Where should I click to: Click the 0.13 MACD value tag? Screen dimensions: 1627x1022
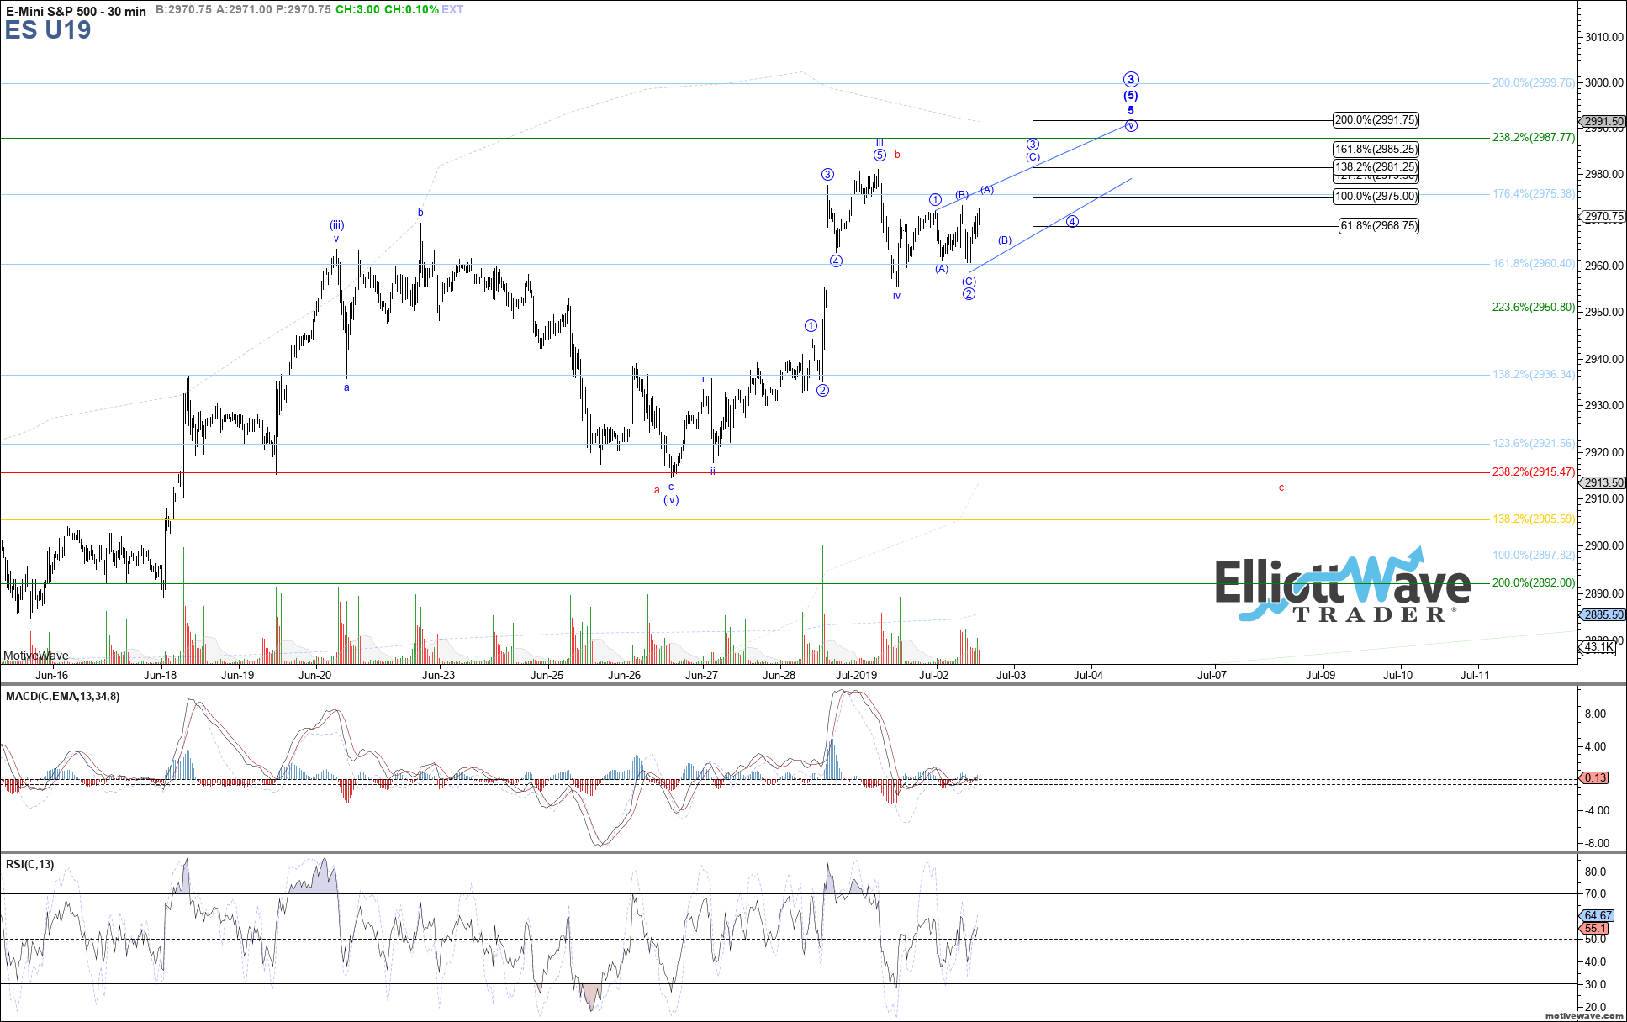[x=1595, y=777]
